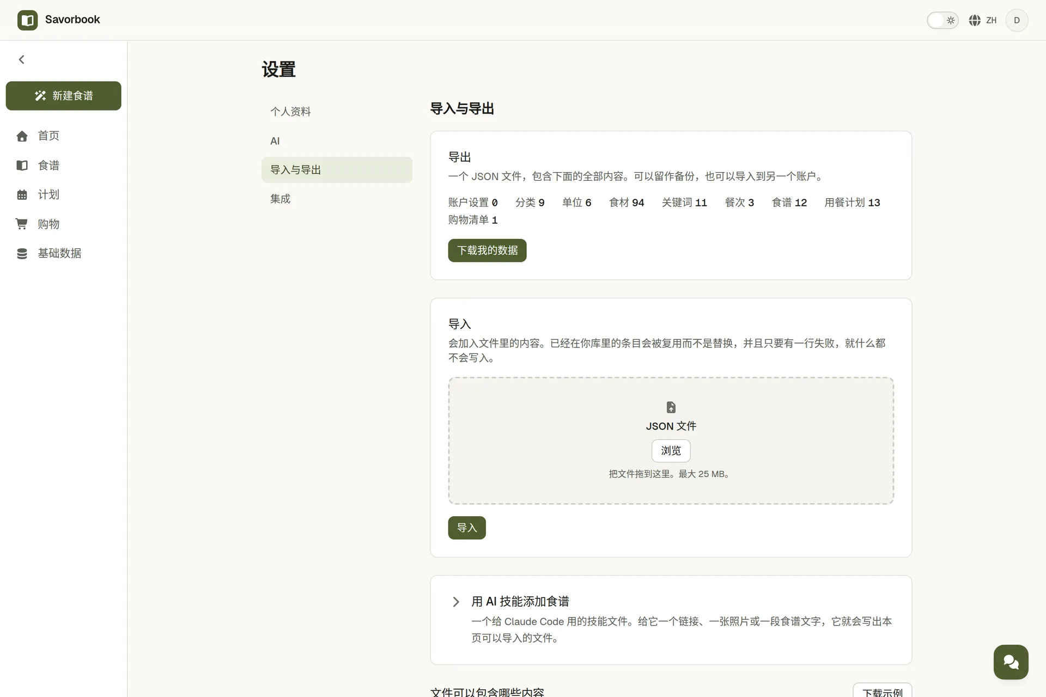The image size is (1046, 697).
Task: Expand the 用 AI 技能添加食谱 section chevron
Action: (x=456, y=602)
